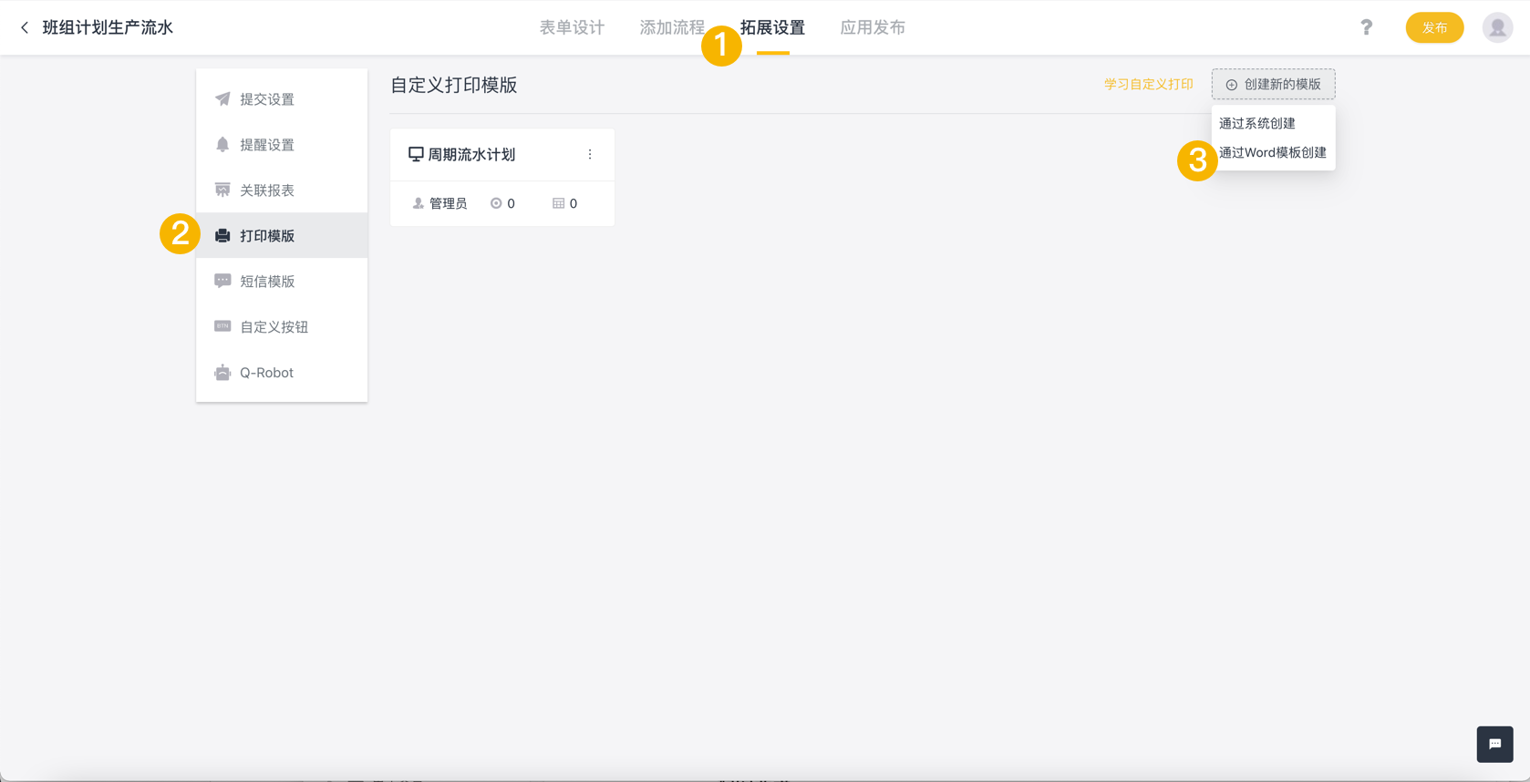Click the printer icon for 打印模版
The width and height of the screenshot is (1530, 782).
(222, 235)
